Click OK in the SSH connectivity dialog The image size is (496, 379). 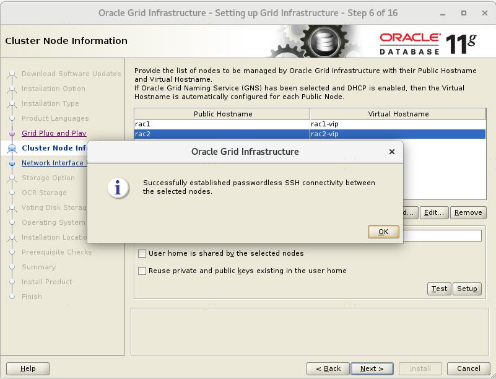coord(383,232)
